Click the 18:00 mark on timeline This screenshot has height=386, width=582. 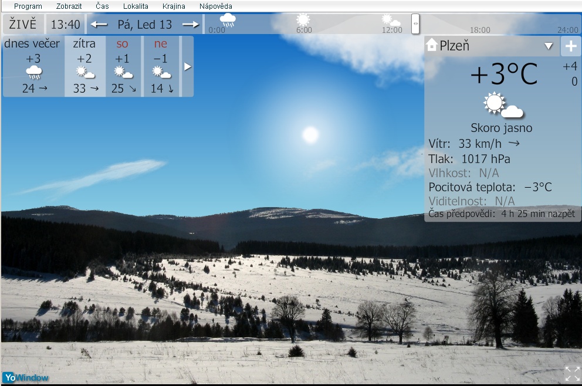click(479, 30)
